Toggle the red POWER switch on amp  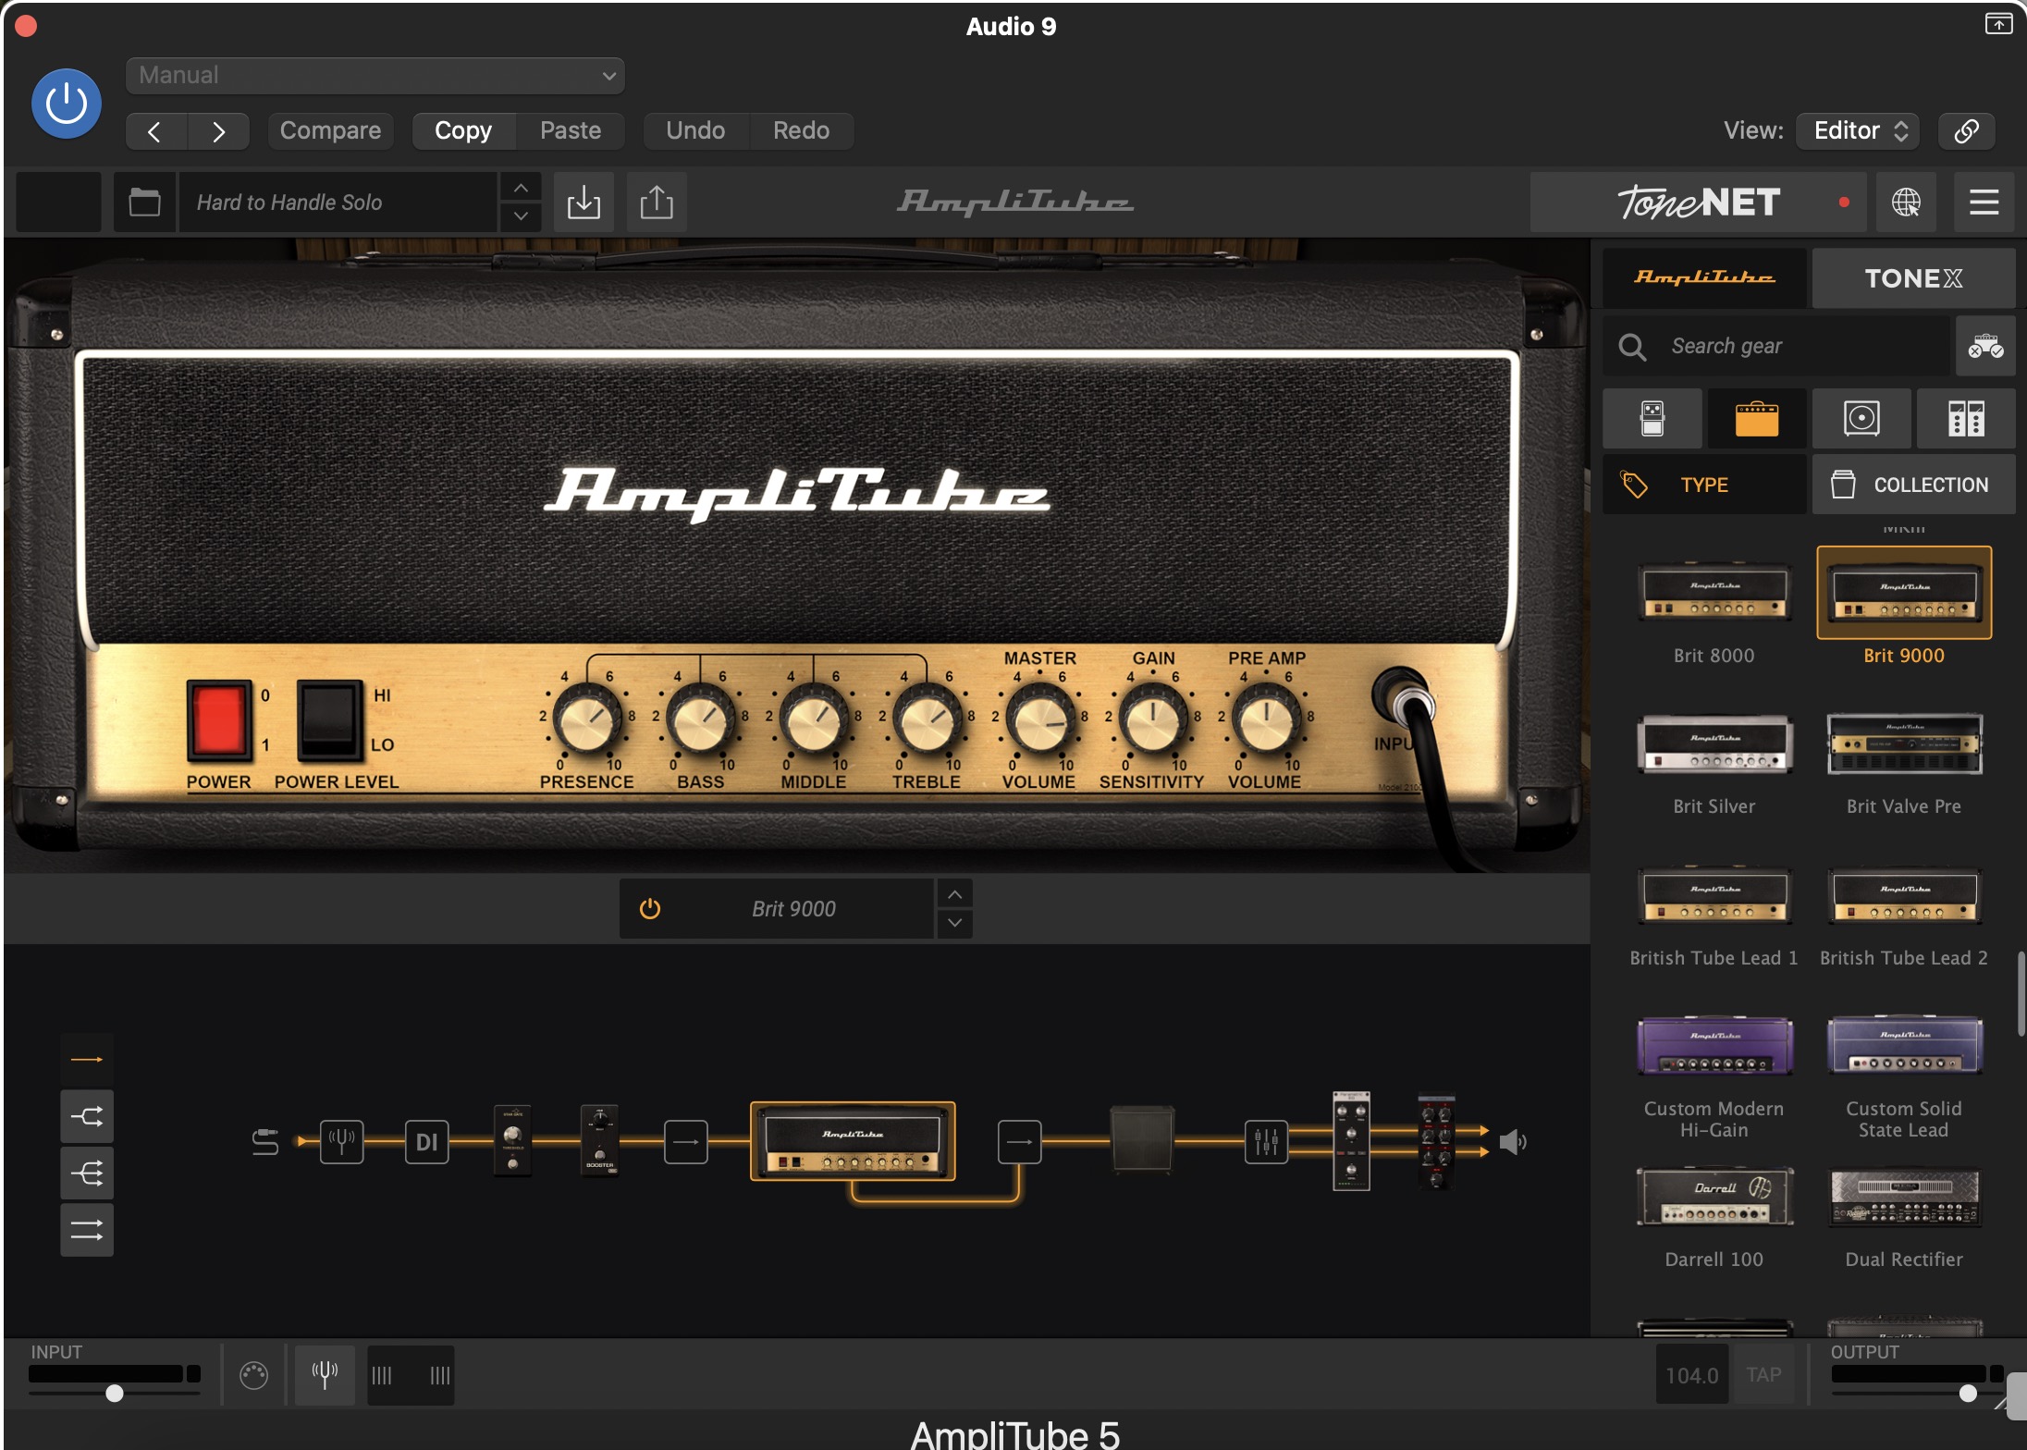219,719
